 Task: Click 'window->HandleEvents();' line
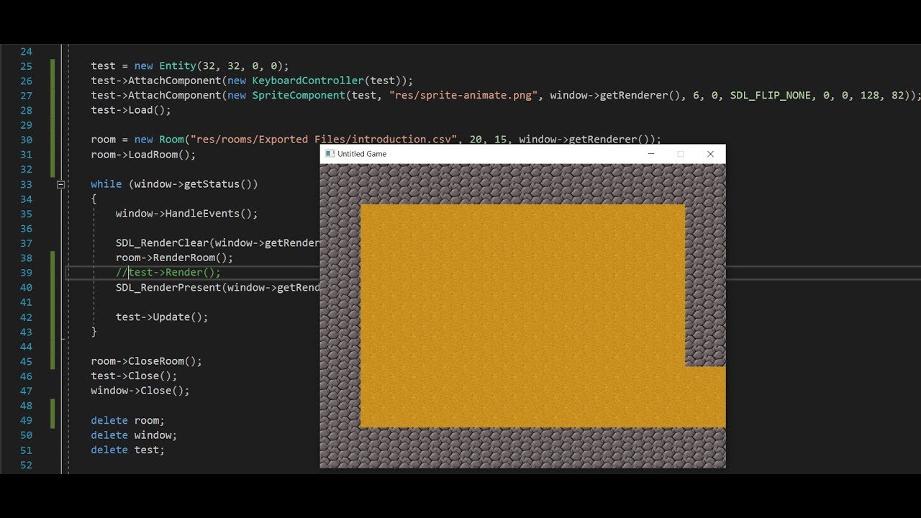(x=186, y=214)
